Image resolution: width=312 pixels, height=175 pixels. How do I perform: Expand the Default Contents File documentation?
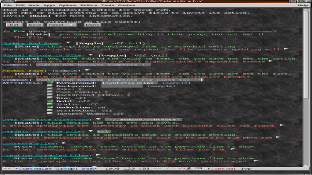[x=278, y=137]
